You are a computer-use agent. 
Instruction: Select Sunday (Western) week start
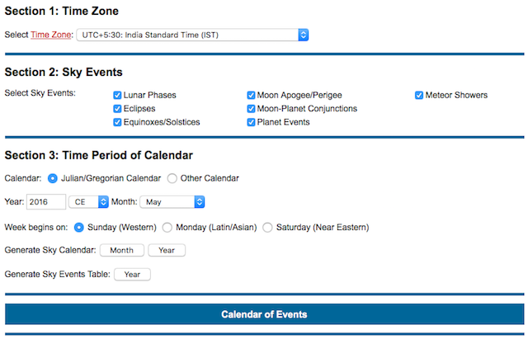tap(79, 228)
